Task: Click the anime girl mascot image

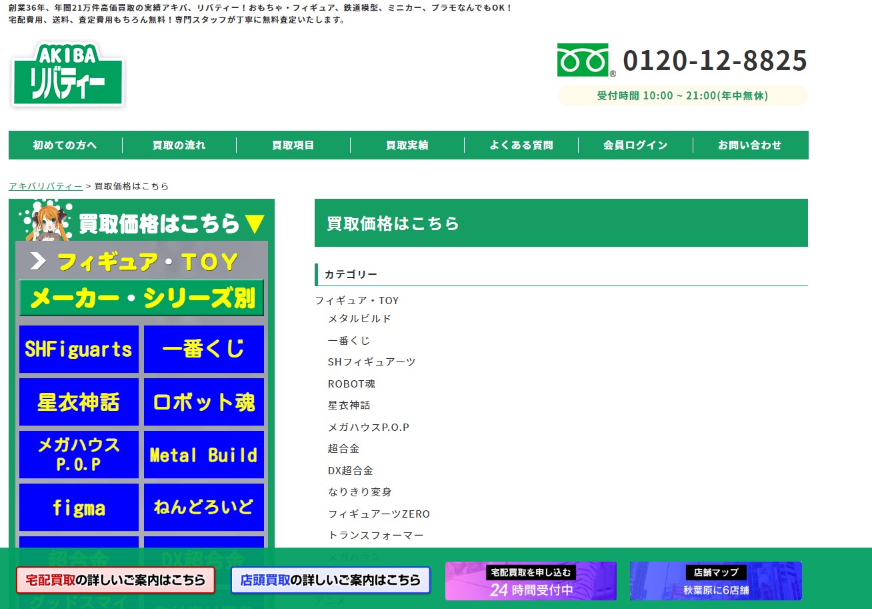Action: pos(47,221)
